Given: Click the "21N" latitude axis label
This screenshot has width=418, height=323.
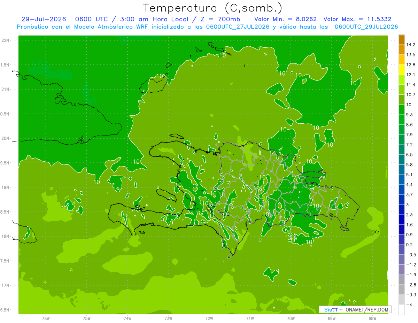Looking at the screenshot, I should point(6,90).
